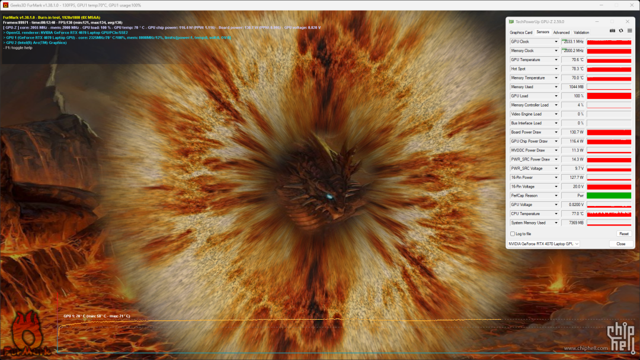Screen dimensions: 640x360
Task: Select the Sensors tab in GPU-Z
Action: click(x=542, y=32)
